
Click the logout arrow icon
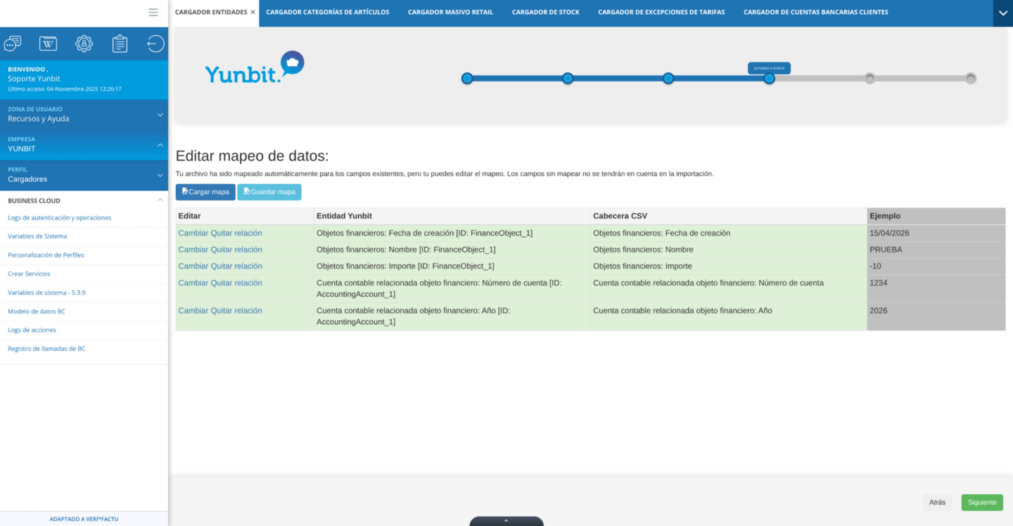pyautogui.click(x=155, y=44)
